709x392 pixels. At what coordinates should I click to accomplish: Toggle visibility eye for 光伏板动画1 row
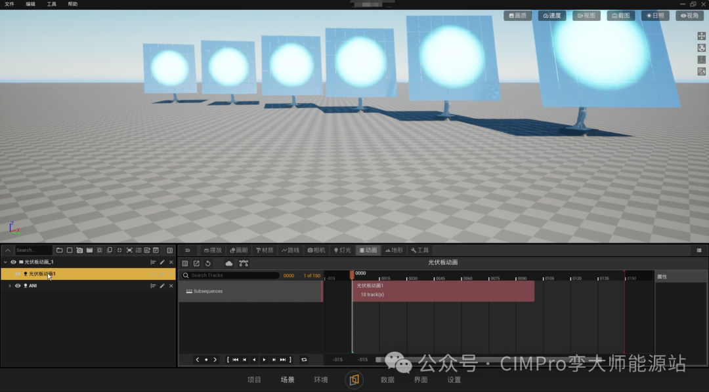coord(18,273)
